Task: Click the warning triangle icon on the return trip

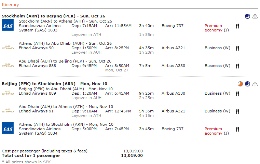Action: coord(255,84)
